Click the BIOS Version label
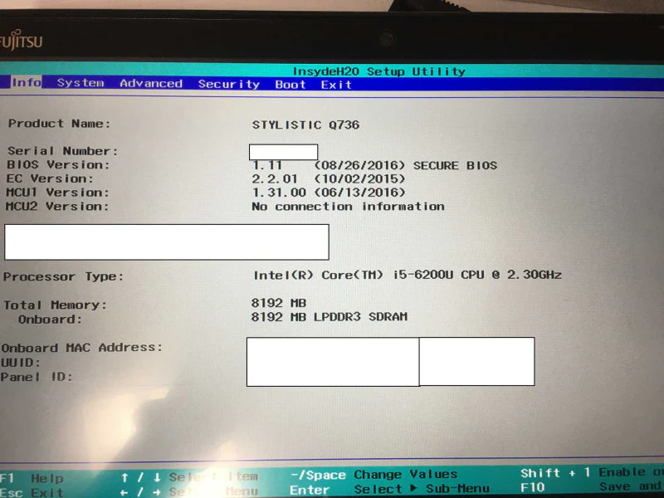Image resolution: width=664 pixels, height=498 pixels. [x=58, y=164]
